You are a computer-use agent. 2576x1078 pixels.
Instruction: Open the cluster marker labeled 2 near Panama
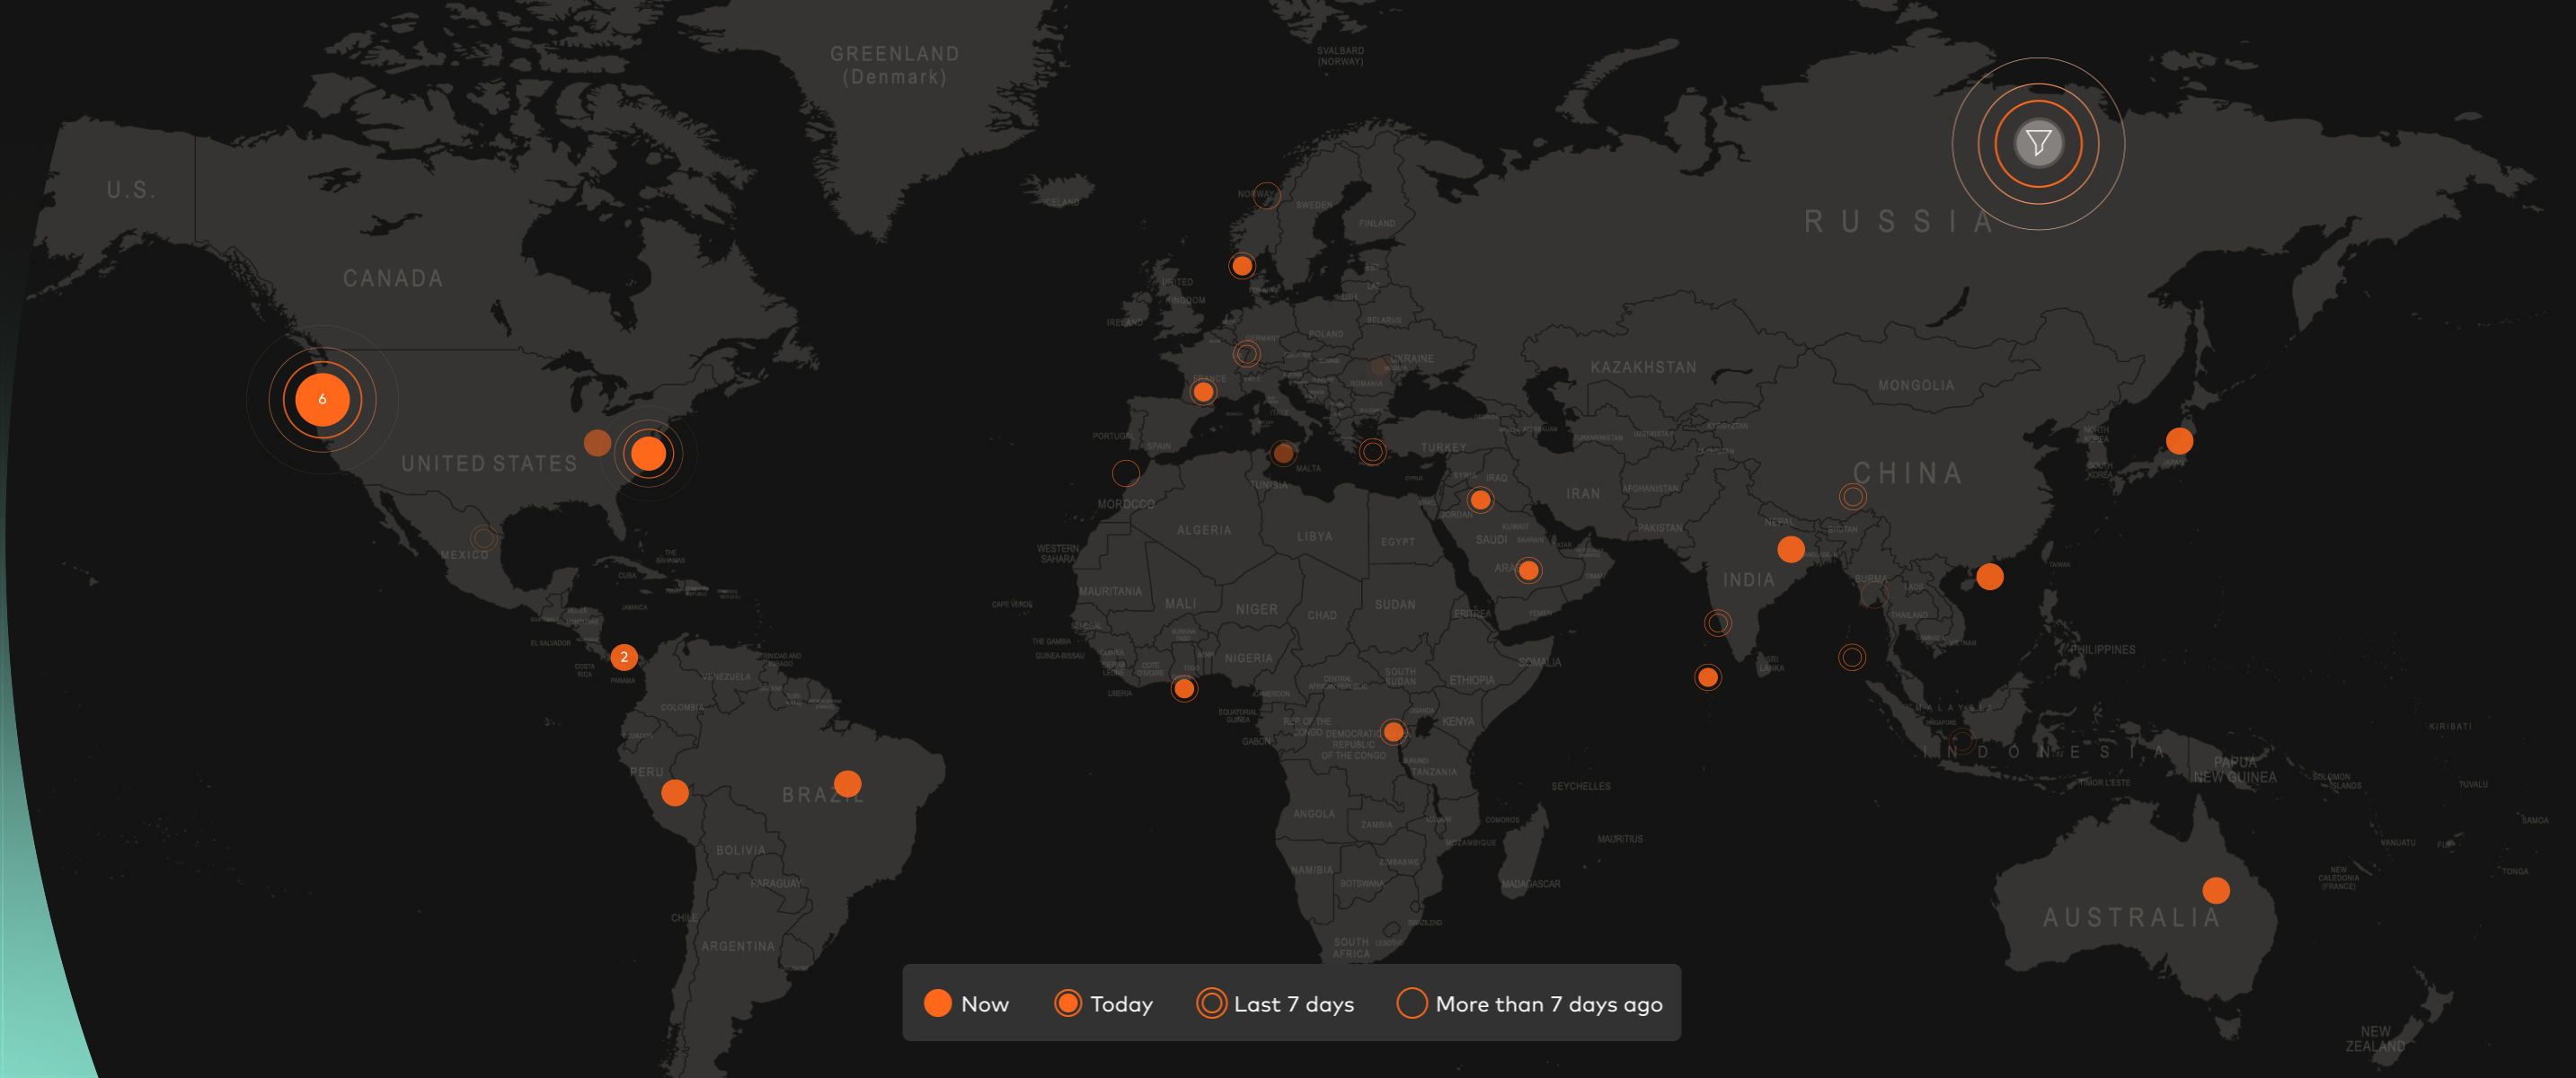pos(624,657)
